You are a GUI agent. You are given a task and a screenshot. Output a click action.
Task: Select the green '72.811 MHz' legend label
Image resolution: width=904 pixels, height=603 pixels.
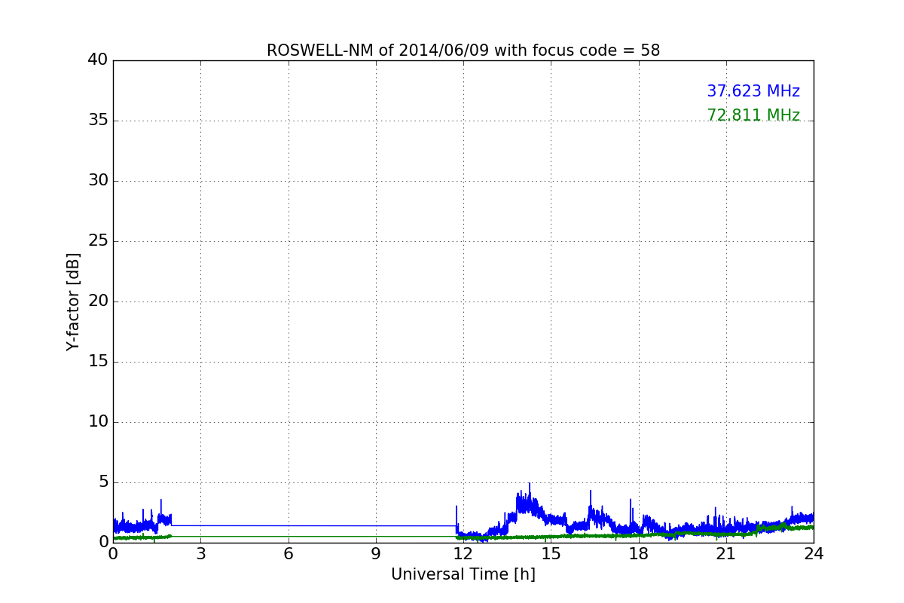click(x=753, y=115)
